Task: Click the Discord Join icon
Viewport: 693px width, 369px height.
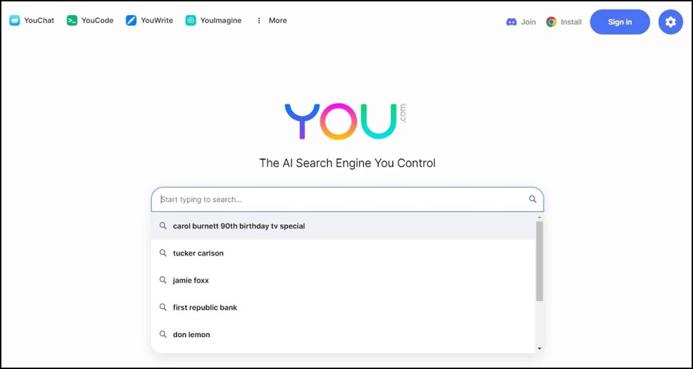Action: tap(511, 22)
